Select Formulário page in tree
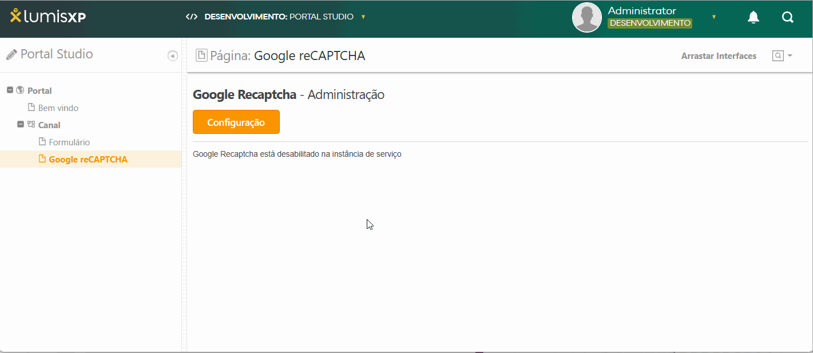The image size is (813, 353). [x=69, y=142]
